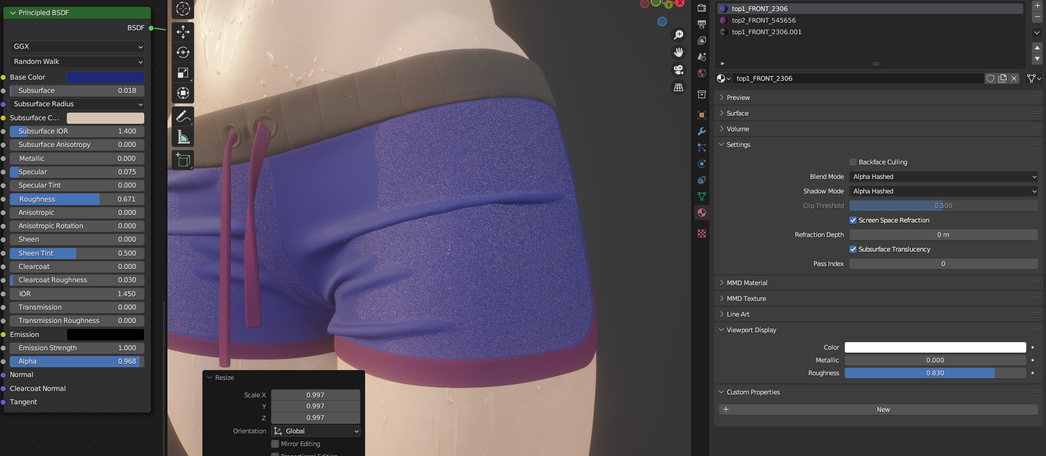Screen dimensions: 1046x456
Task: Open the Scene properties tab
Action: (702, 57)
